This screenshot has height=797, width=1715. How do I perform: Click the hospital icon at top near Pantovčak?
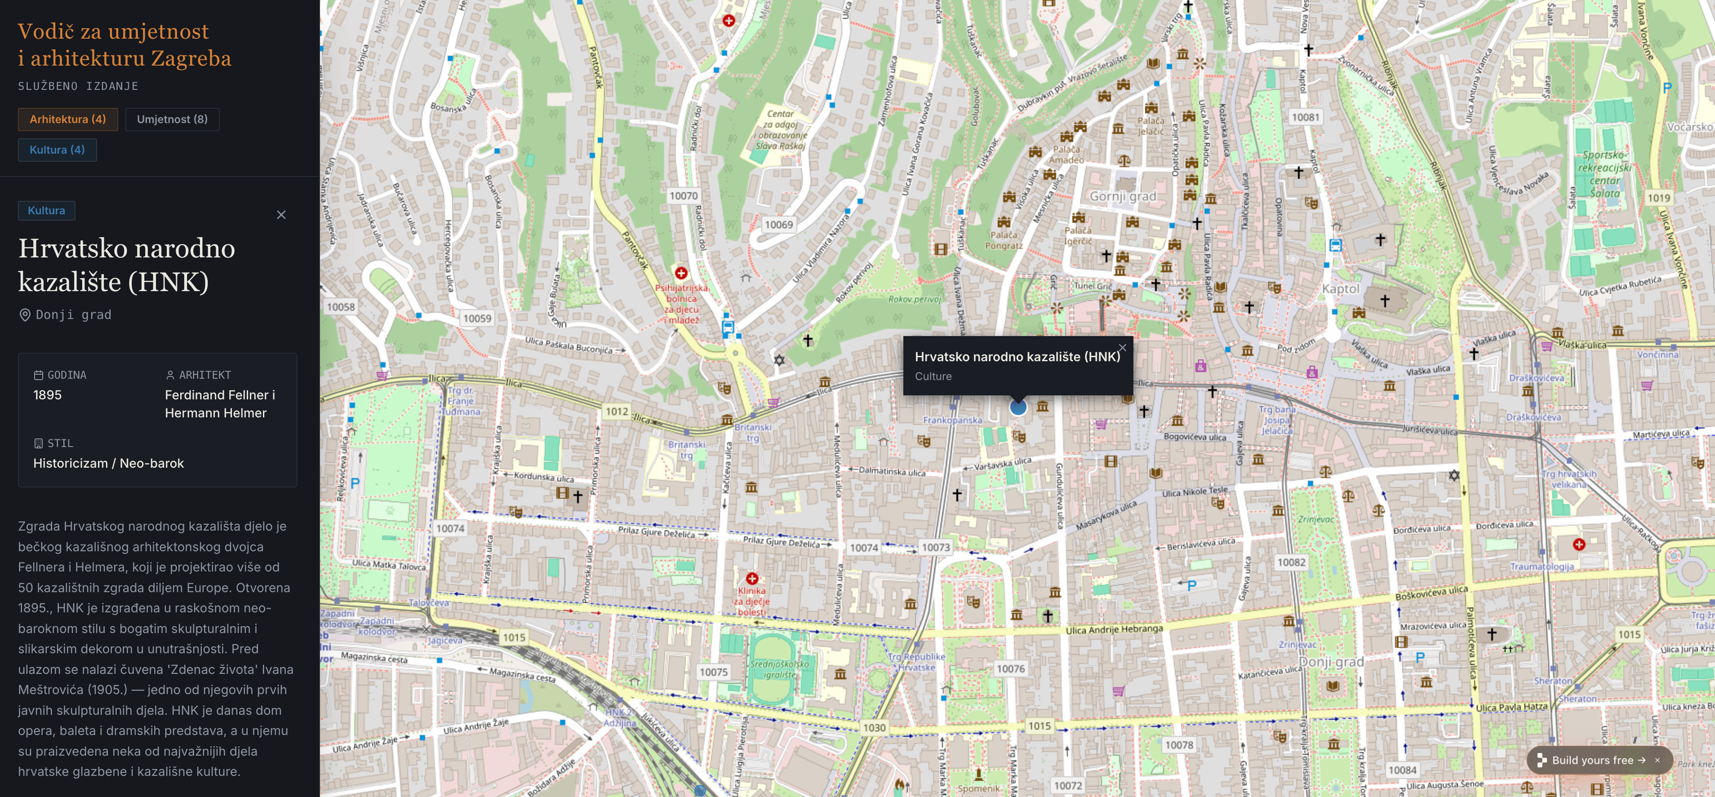tap(729, 21)
